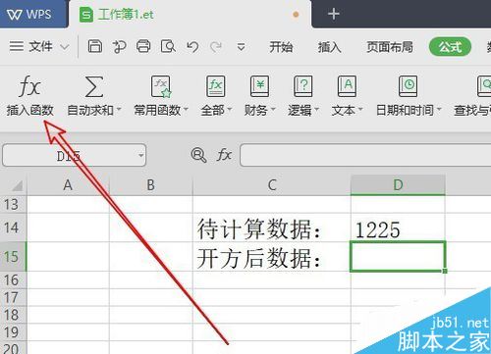Screen dimensions: 491x354
Task: Click the AutoSum (自动求和) sigma icon
Action: [x=94, y=86]
